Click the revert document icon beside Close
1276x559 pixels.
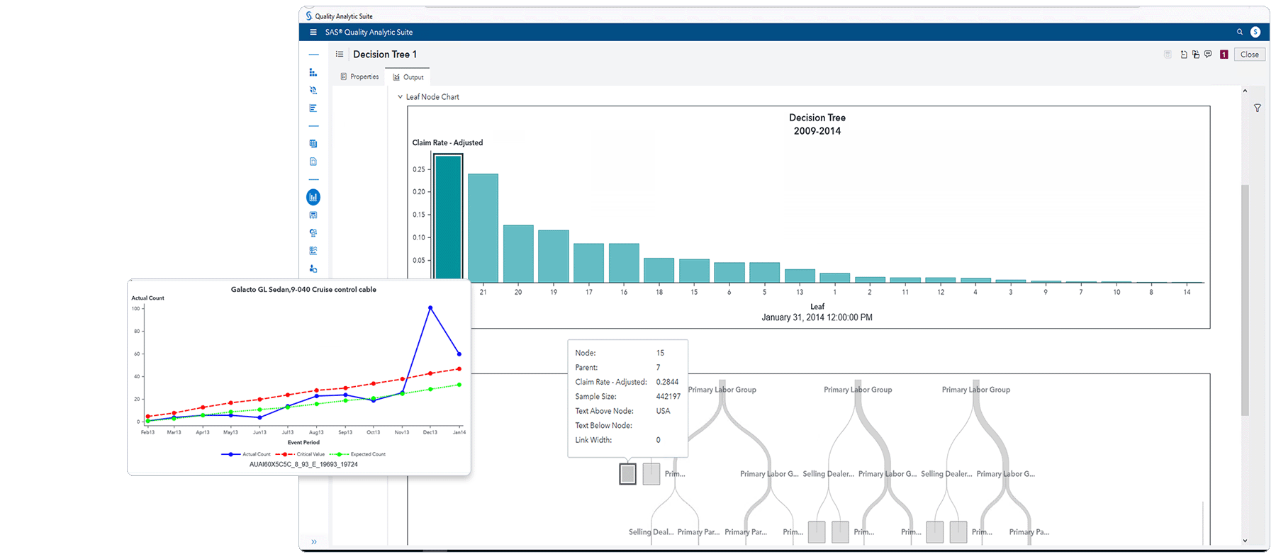pos(1184,55)
